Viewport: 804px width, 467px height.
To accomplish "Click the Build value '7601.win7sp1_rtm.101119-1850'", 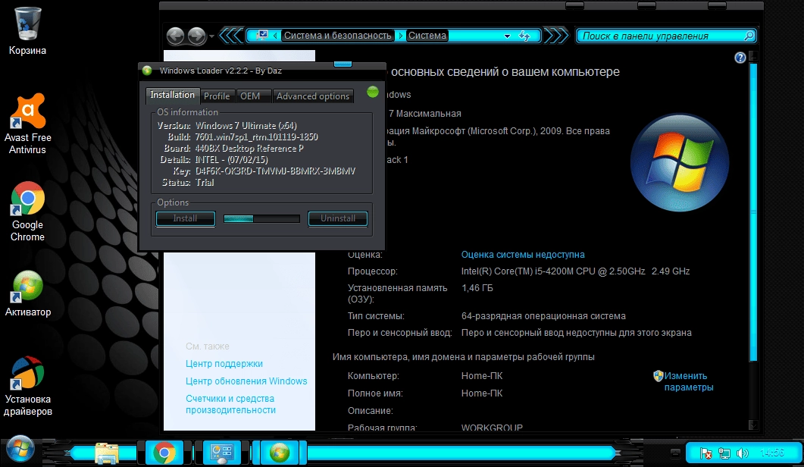I will 256,137.
